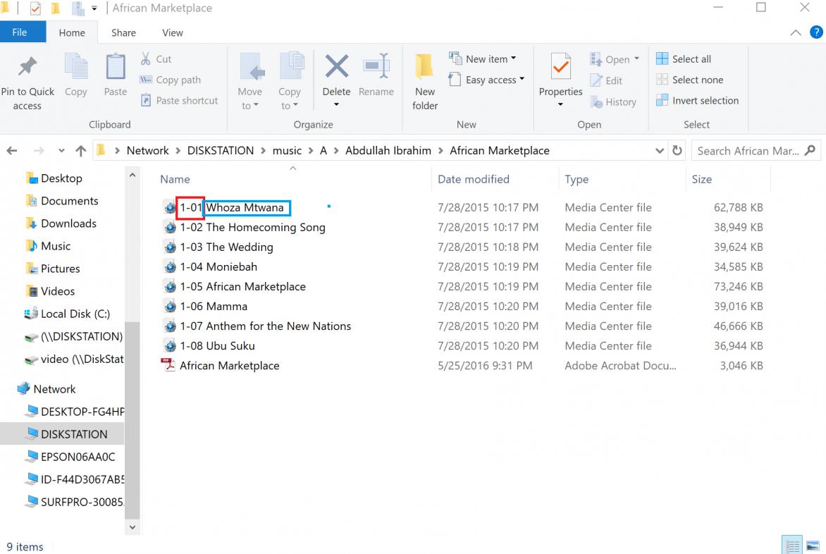Open the address bar history dropdown
This screenshot has height=554, width=826.
click(x=660, y=151)
